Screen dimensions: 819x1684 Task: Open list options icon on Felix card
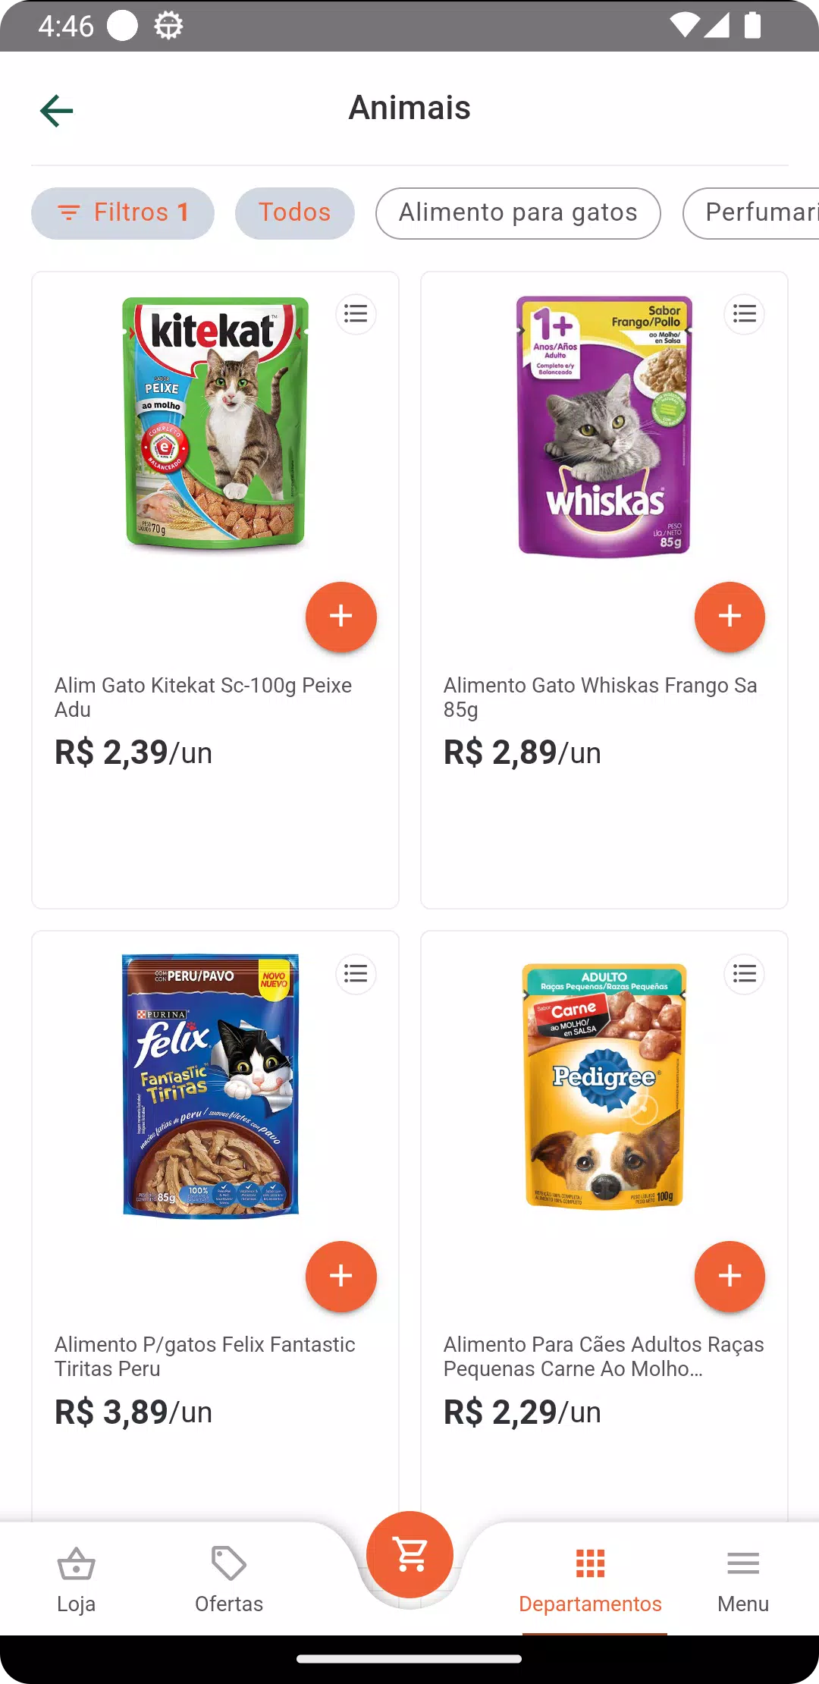coord(356,974)
